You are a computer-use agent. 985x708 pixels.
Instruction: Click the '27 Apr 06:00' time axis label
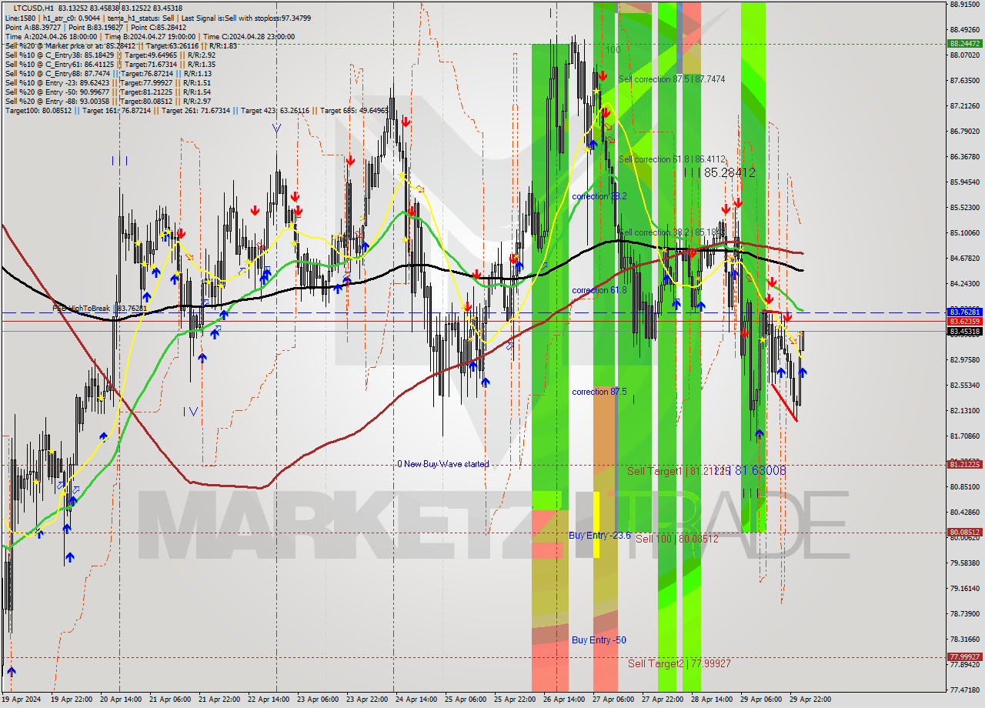point(614,700)
